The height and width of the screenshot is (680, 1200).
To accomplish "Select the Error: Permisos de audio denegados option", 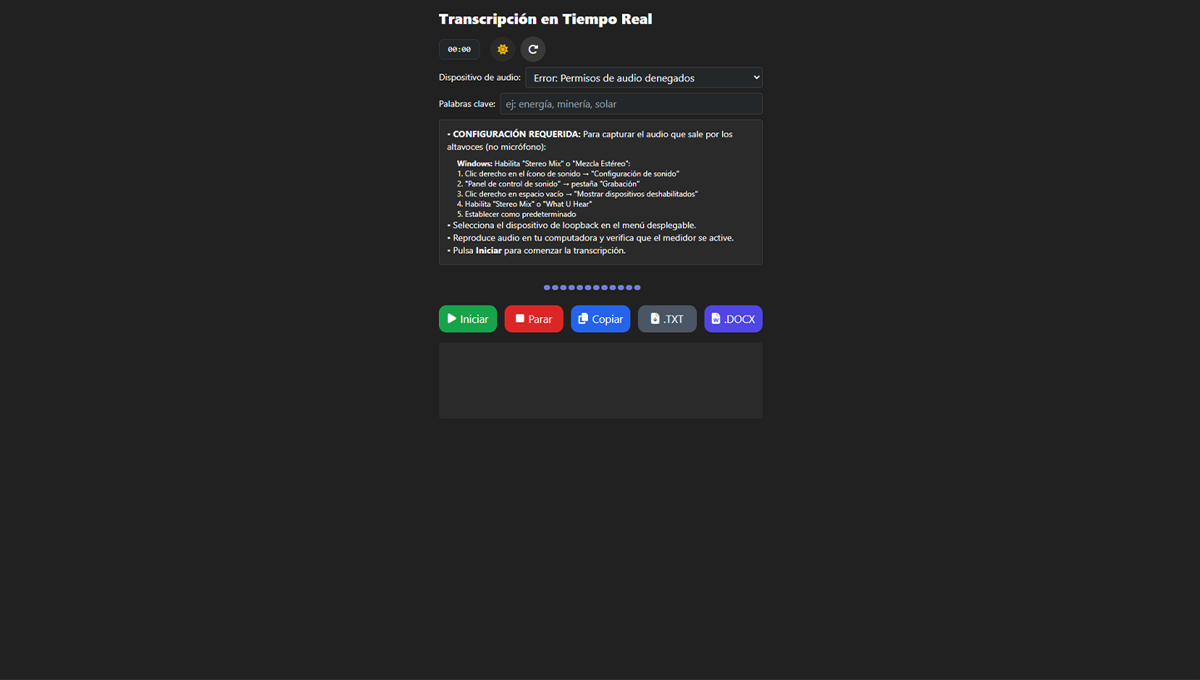I will (x=643, y=77).
